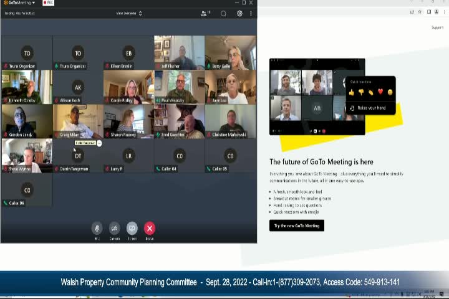This screenshot has height=299, width=449.
Task: Click the browser share page icon
Action: point(412,12)
